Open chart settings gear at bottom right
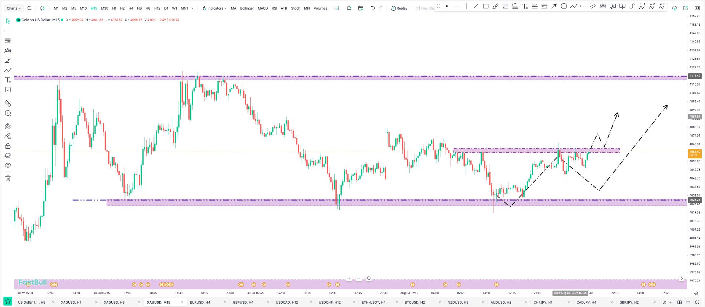Screen dimensions: 705x307 [696, 293]
